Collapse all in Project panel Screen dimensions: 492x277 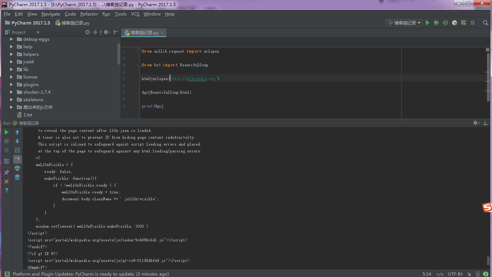click(95, 32)
